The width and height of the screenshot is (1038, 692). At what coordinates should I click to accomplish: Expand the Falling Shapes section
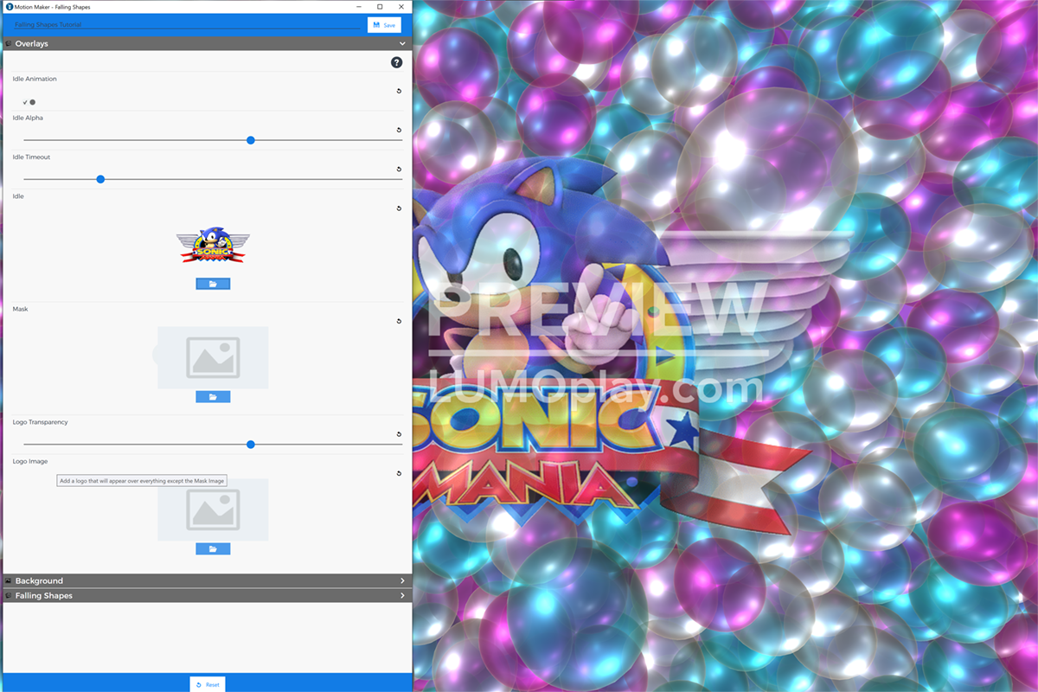click(207, 596)
